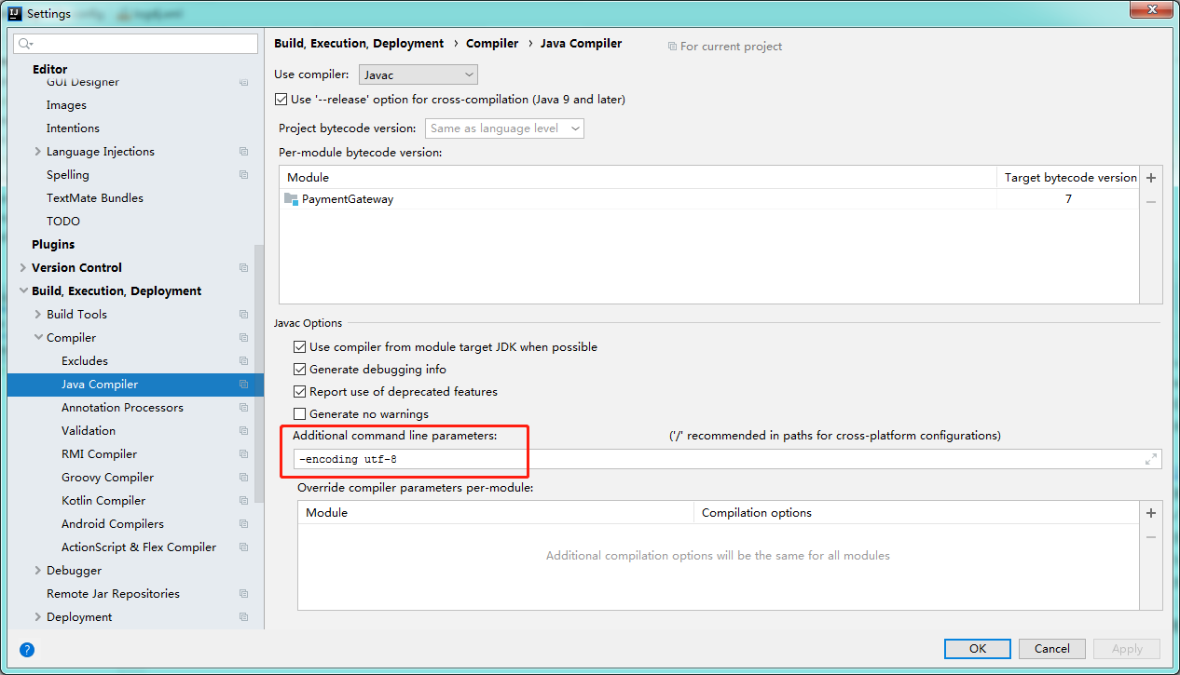
Task: Expand the additional command line parameters field
Action: click(x=1151, y=459)
